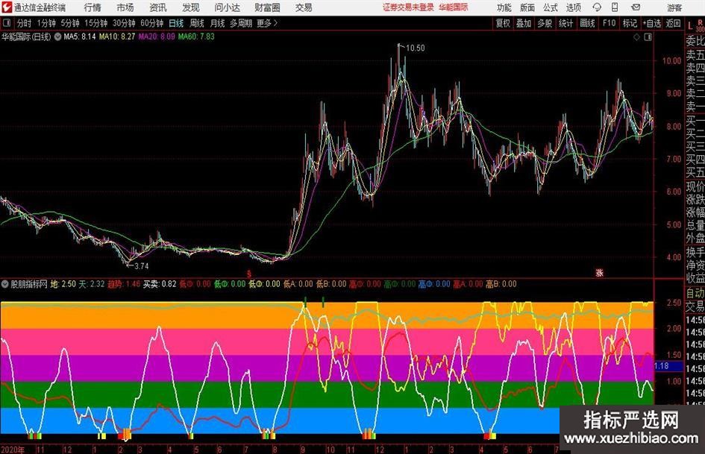
Task: Open the F10 company info button
Action: (x=610, y=23)
